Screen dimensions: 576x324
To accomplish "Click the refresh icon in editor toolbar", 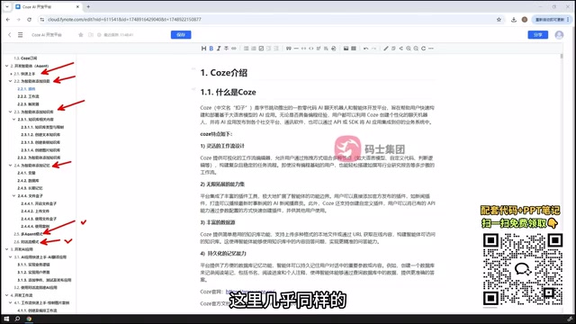I will click(424, 49).
